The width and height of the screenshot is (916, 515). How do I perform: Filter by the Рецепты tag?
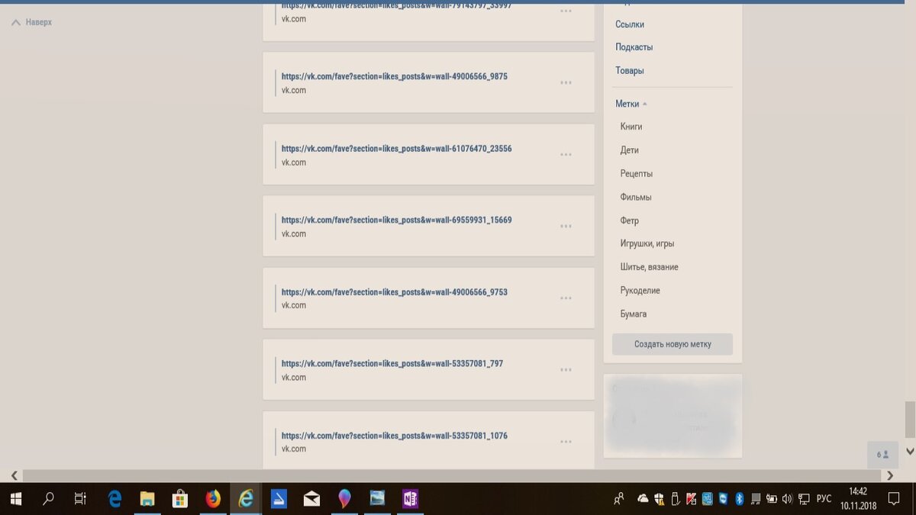click(636, 174)
